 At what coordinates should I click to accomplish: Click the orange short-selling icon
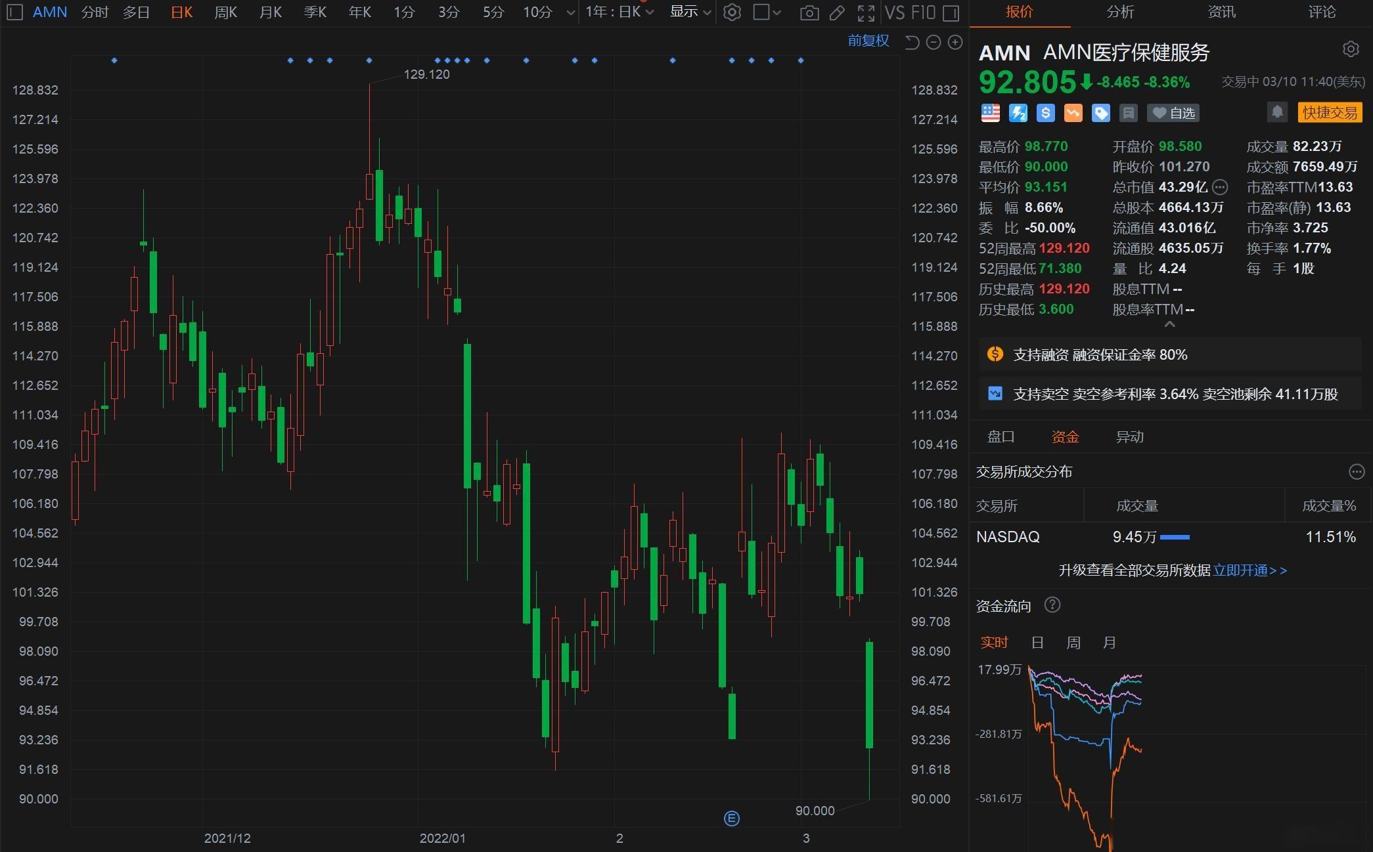[x=1073, y=113]
